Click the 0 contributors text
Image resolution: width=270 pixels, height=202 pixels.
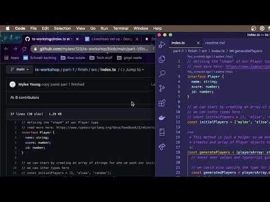[25, 98]
